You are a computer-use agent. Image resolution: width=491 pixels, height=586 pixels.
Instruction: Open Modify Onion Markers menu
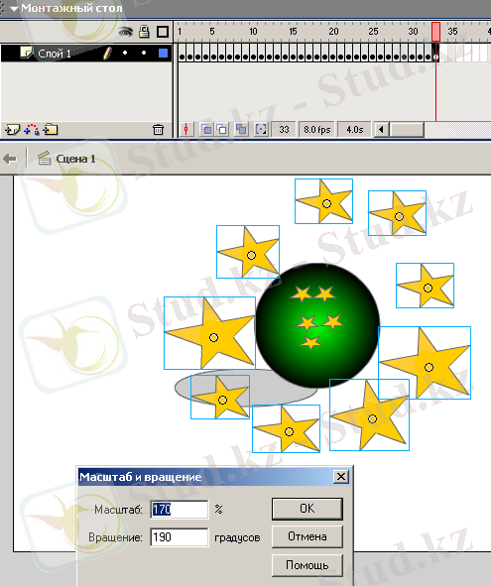pyautogui.click(x=261, y=130)
